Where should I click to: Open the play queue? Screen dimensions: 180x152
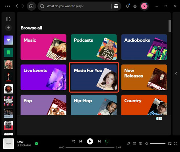[135, 144]
